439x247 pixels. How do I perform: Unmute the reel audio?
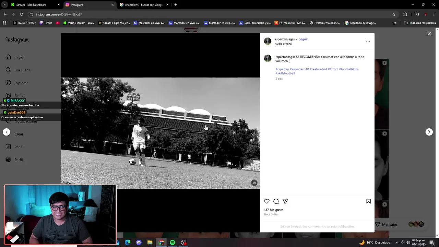point(254,183)
